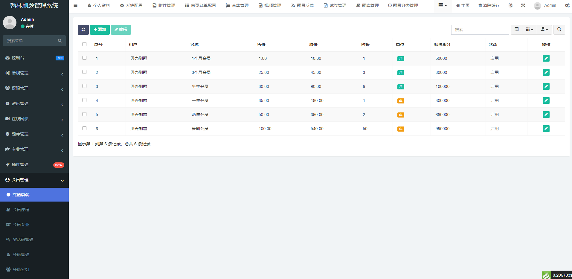Select the checkbox for row 1个月会员
The height and width of the screenshot is (279, 572).
[x=84, y=58]
